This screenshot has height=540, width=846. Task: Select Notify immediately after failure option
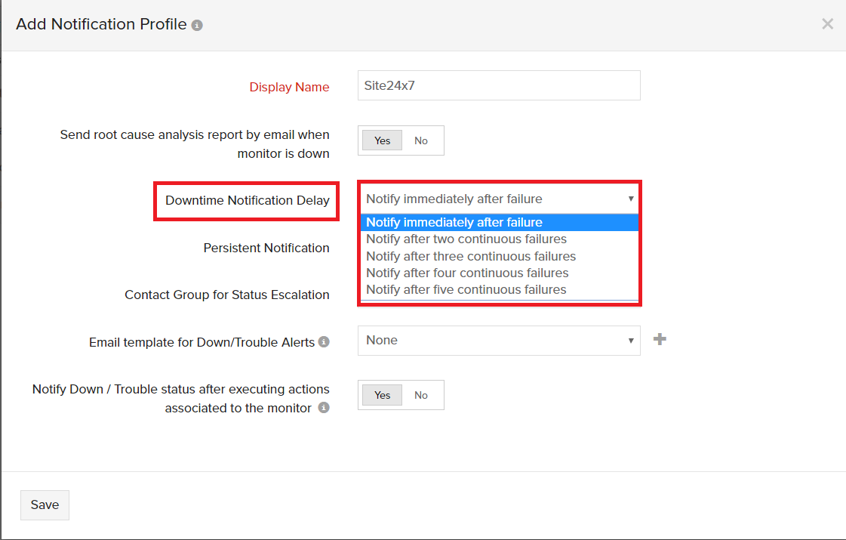[x=454, y=222]
